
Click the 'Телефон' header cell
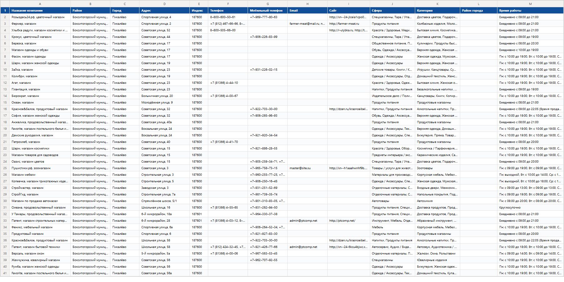pos(228,10)
